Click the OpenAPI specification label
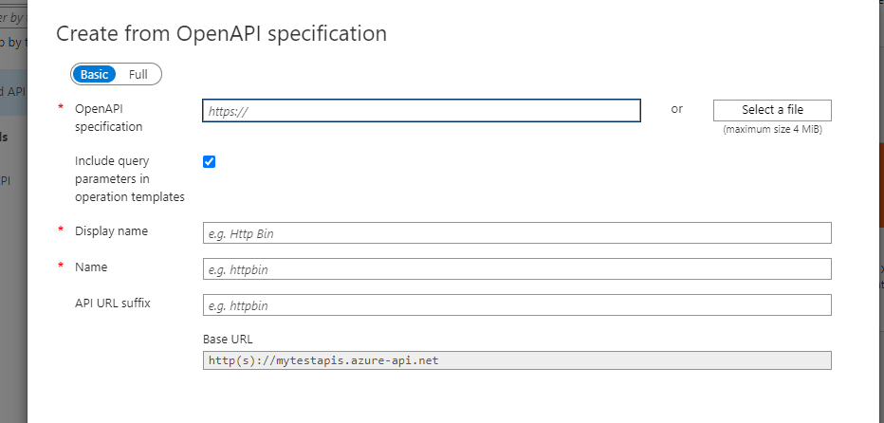Screen dimensions: 884x423 (x=108, y=118)
